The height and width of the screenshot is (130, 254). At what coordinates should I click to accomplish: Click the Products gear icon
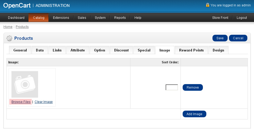(x=9, y=38)
